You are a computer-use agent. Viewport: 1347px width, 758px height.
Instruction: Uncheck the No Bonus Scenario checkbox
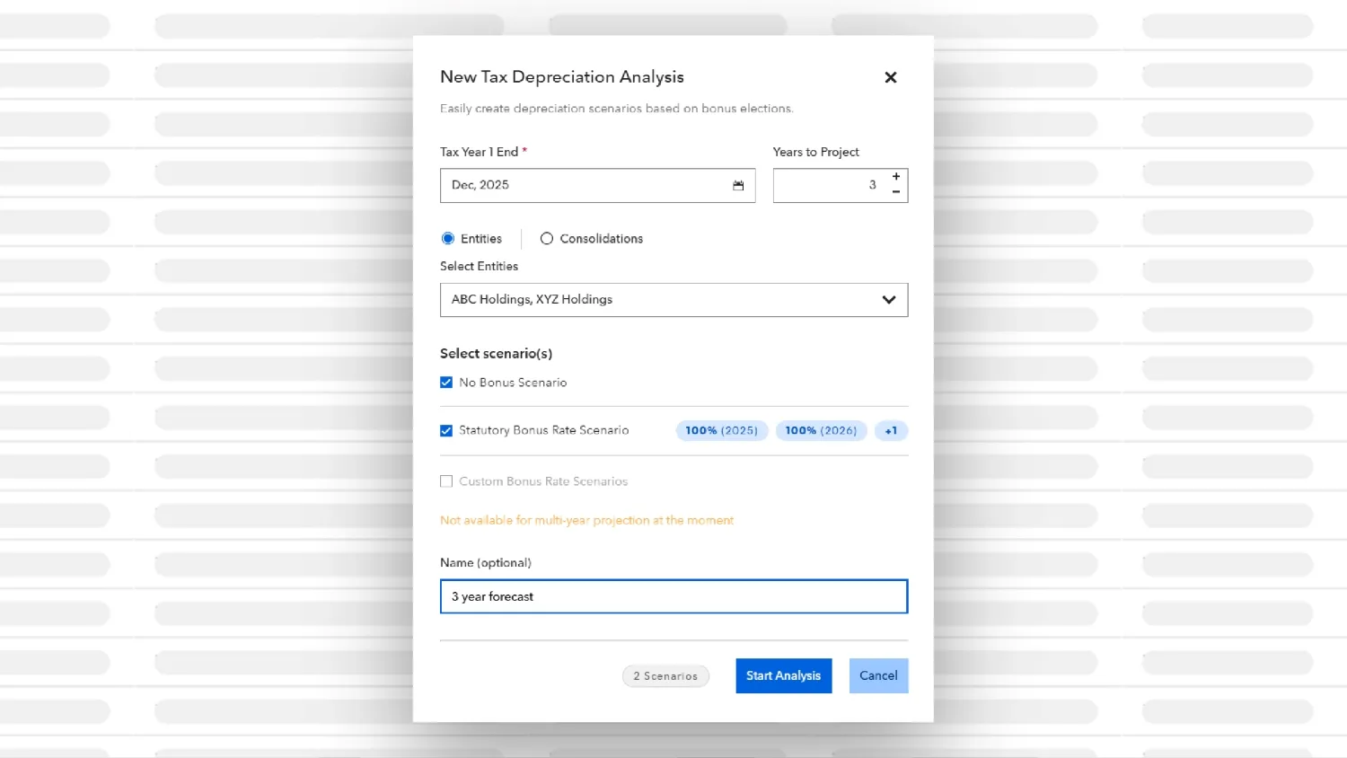pos(446,383)
